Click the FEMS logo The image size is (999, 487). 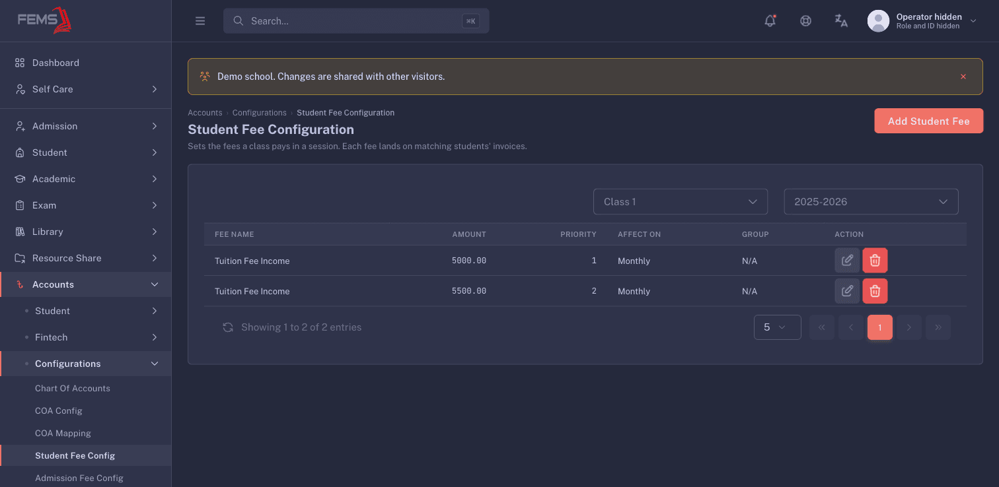pyautogui.click(x=45, y=20)
